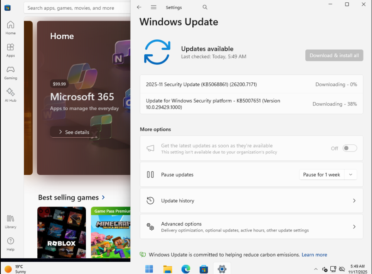Open weather widget showing 19°C Sunny
This screenshot has width=372, height=274.
point(16,269)
